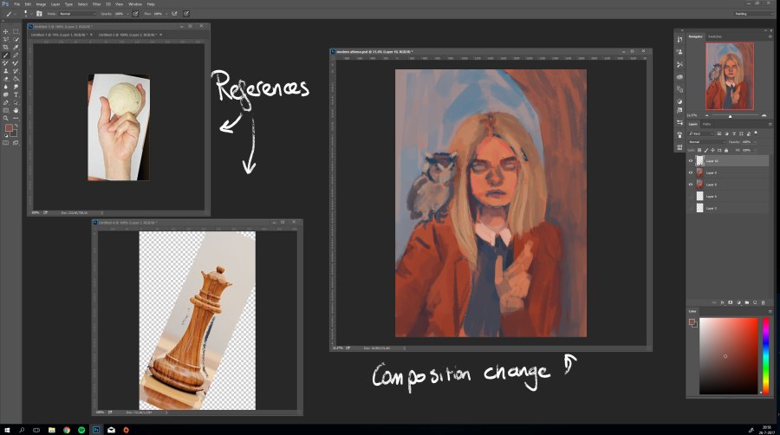Screen dimensions: 780x435
Task: Toggle visibility of Layer 9
Action: coord(691,172)
